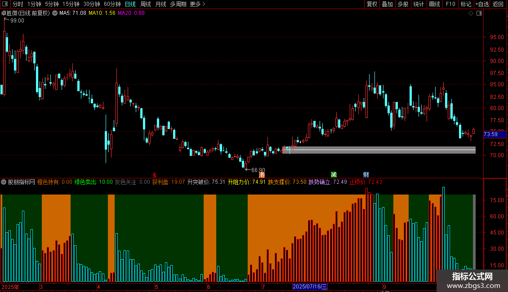Viewport: 508px width, 292px height.
Task: Open the 复权 adjustment menu
Action: [372, 4]
